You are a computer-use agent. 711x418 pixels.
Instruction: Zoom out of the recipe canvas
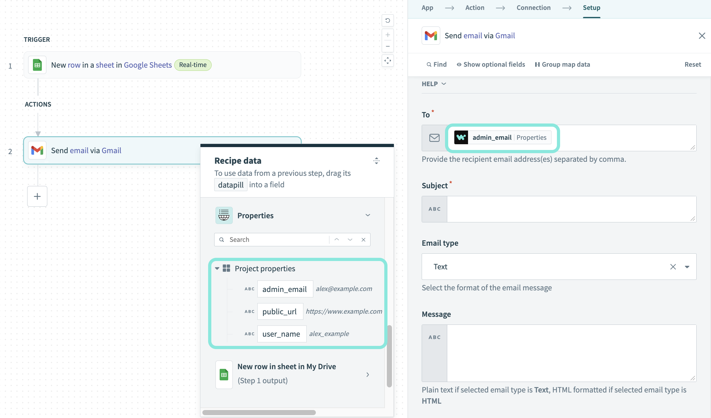387,46
